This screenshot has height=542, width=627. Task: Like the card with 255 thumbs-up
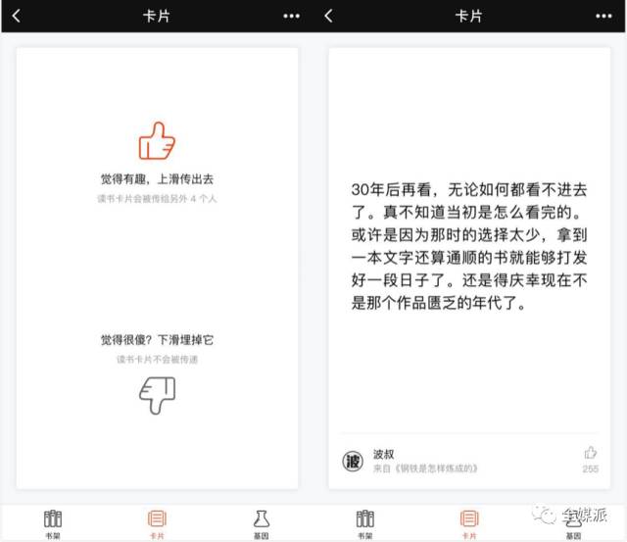pos(590,453)
